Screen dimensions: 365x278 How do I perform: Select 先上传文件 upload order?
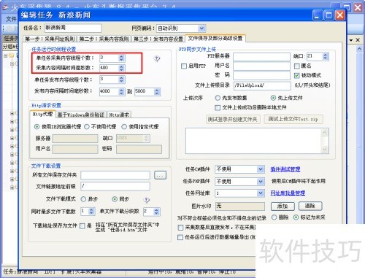pos(273,98)
